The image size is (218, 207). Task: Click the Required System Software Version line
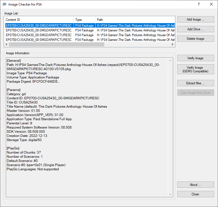coord(39,127)
